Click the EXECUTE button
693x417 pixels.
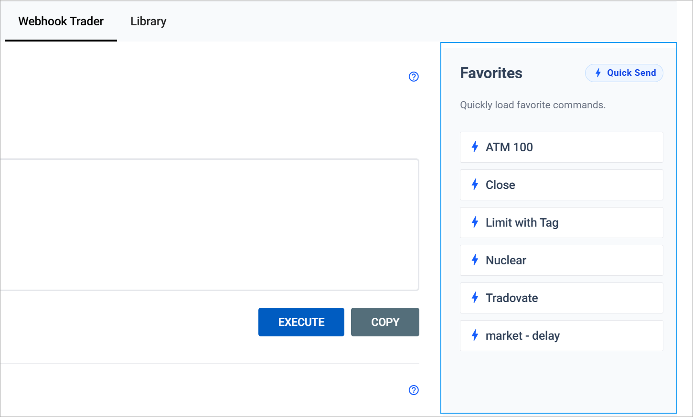(x=301, y=322)
